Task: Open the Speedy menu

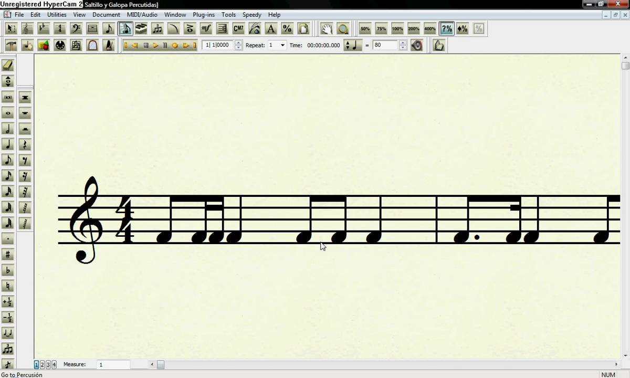Action: click(x=251, y=15)
